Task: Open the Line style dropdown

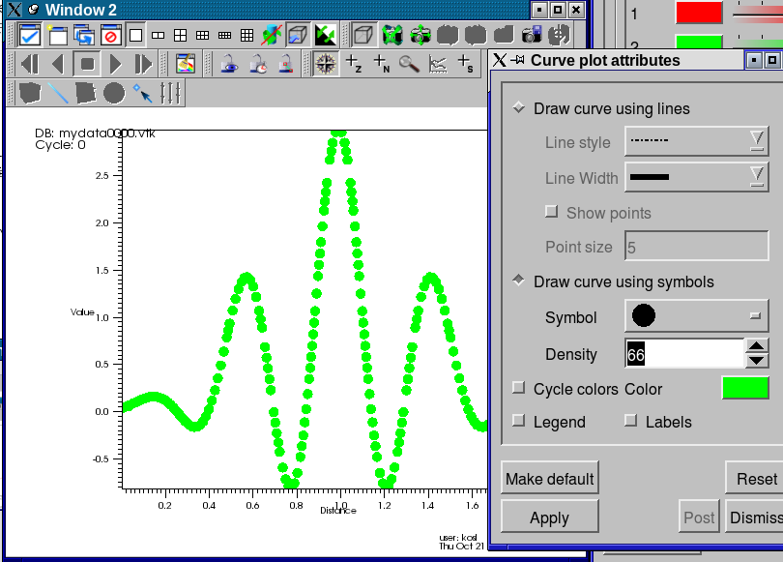Action: pos(696,142)
